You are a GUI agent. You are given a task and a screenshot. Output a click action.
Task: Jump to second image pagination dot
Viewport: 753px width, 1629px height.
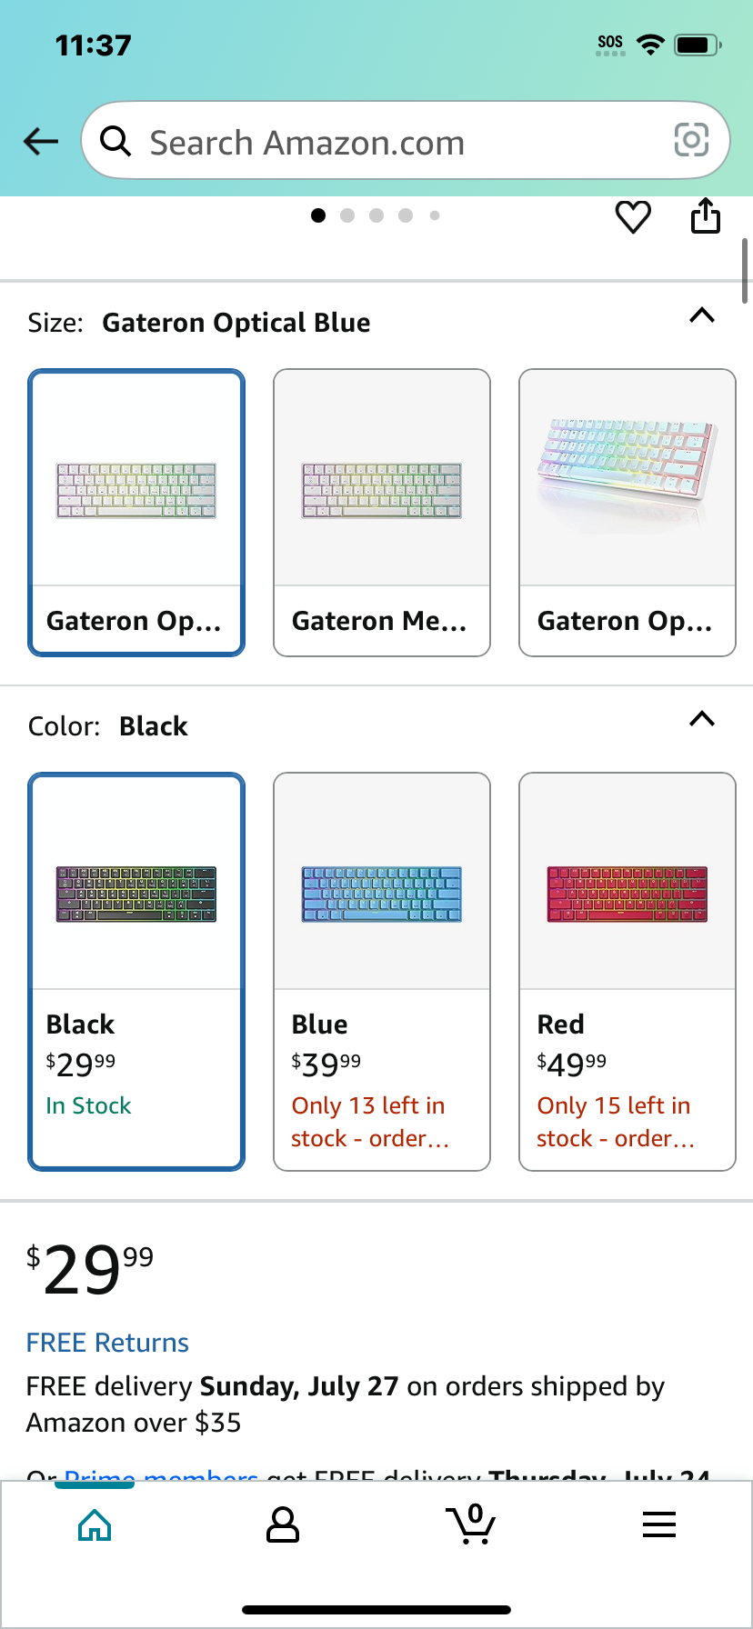tap(347, 215)
